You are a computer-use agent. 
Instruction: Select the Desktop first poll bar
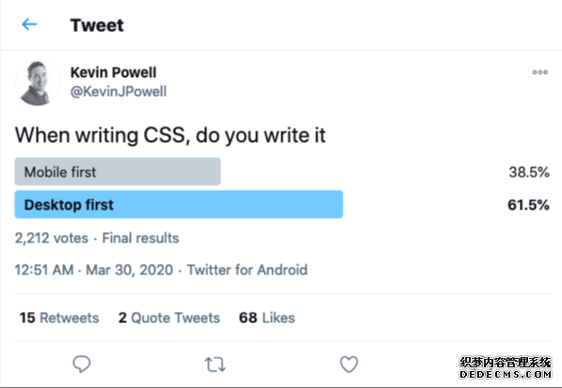click(179, 204)
